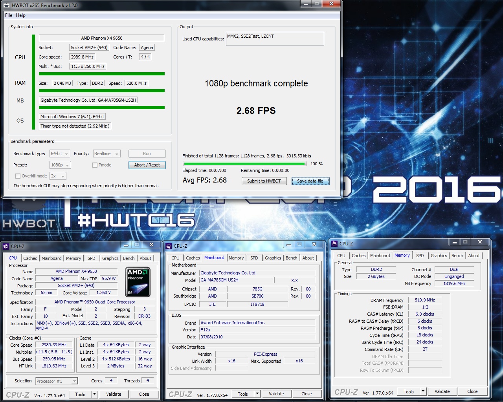Open Bench tab in middle CPU-Z window
Image resolution: width=503 pixels, height=402 pixels.
click(x=291, y=258)
